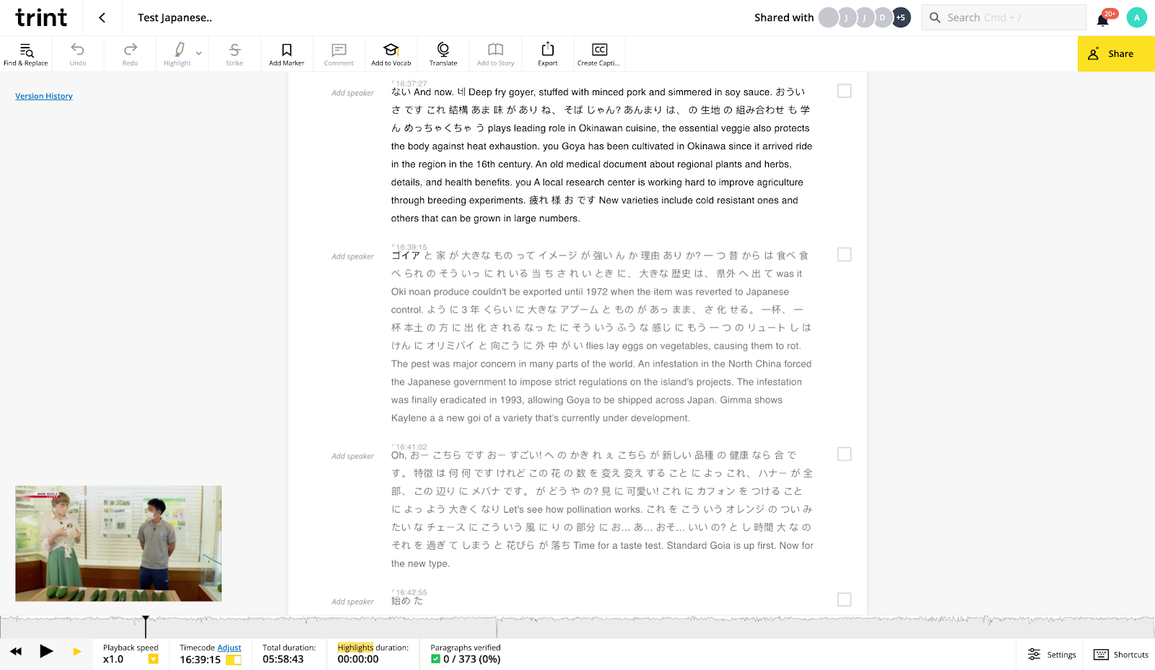Click the timecode Adjust link

click(x=229, y=648)
